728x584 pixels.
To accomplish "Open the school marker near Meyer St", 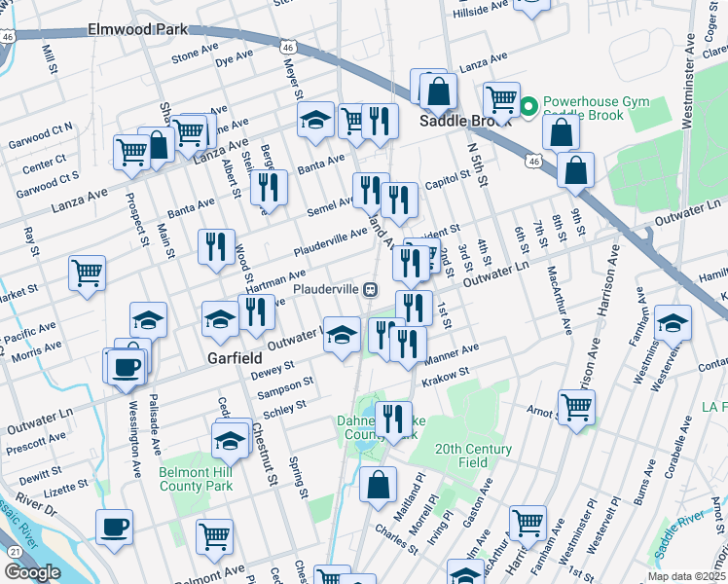I will pyautogui.click(x=315, y=123).
